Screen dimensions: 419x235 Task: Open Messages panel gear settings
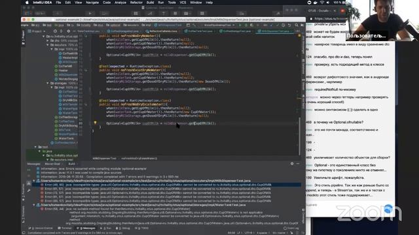click(x=292, y=164)
